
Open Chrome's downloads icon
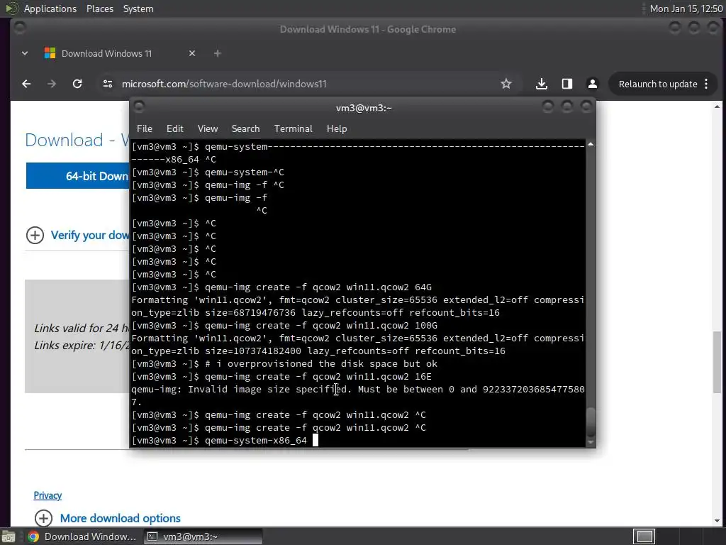pyautogui.click(x=541, y=84)
